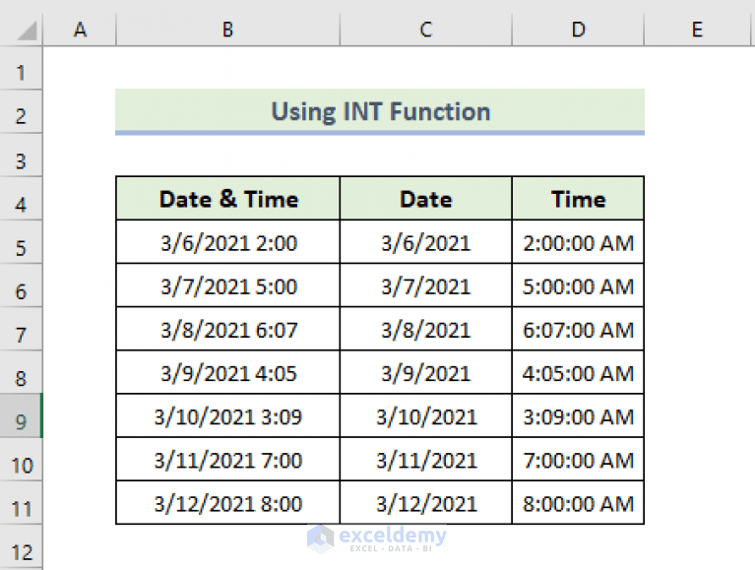Select cell '3/9/2021 4:05'
Image resolution: width=755 pixels, height=570 pixels.
(228, 372)
